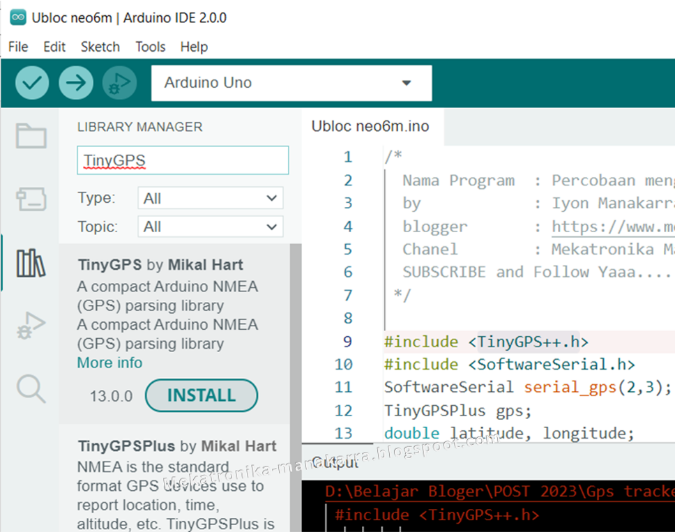The width and height of the screenshot is (675, 532).
Task: Click the 'D:\Belajar Bloger' error path in output
Action: click(500, 491)
